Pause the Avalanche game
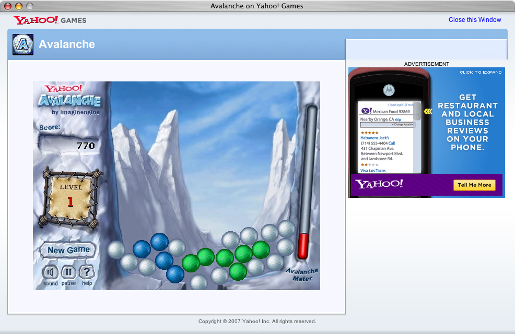Image resolution: width=515 pixels, height=334 pixels. click(68, 272)
